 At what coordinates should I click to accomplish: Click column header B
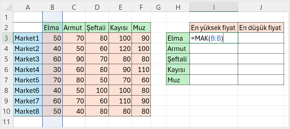click(52, 8)
